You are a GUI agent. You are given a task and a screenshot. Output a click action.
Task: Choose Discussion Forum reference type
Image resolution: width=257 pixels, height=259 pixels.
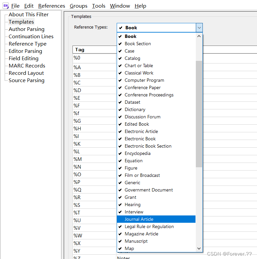click(156, 117)
